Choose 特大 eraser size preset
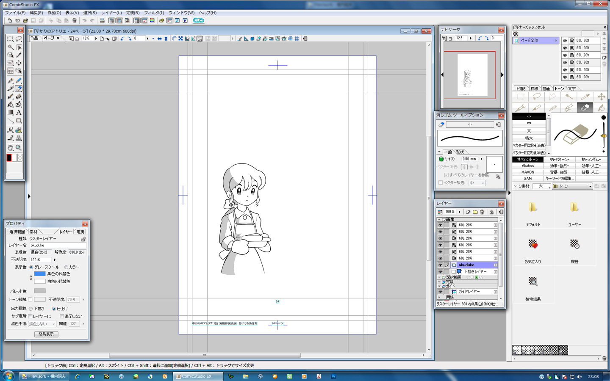 529,138
